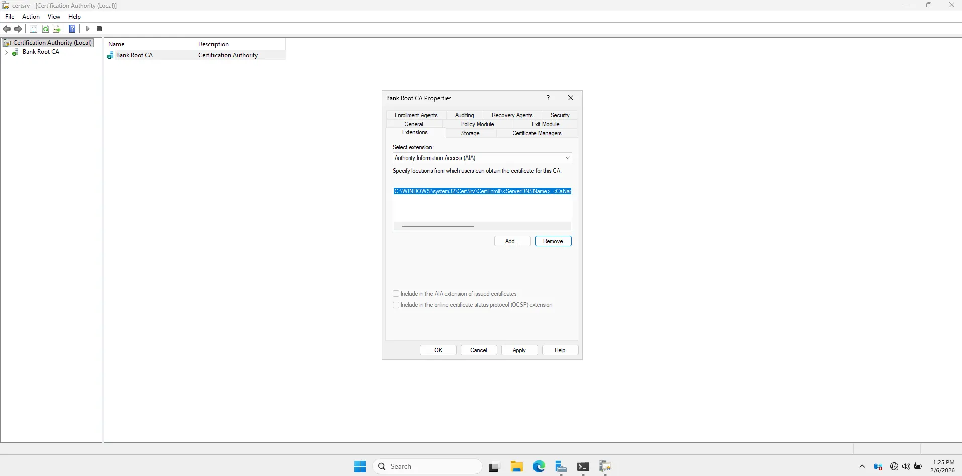Screen dimensions: 962x476
Task: Click the Help button in the dialog
Action: coord(560,350)
